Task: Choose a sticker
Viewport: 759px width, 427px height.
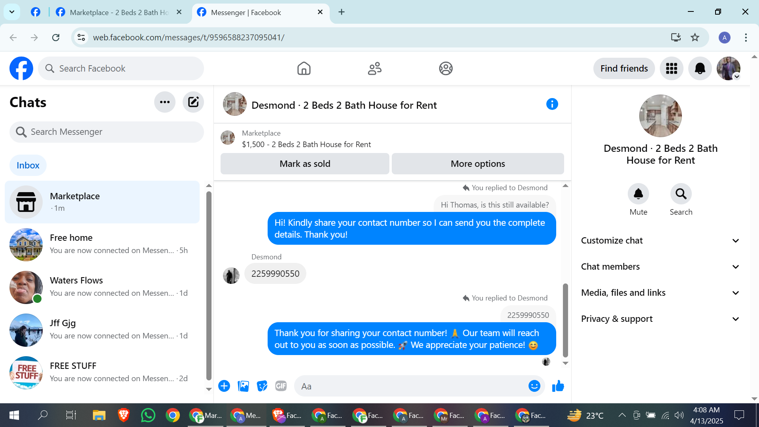Action: point(262,386)
